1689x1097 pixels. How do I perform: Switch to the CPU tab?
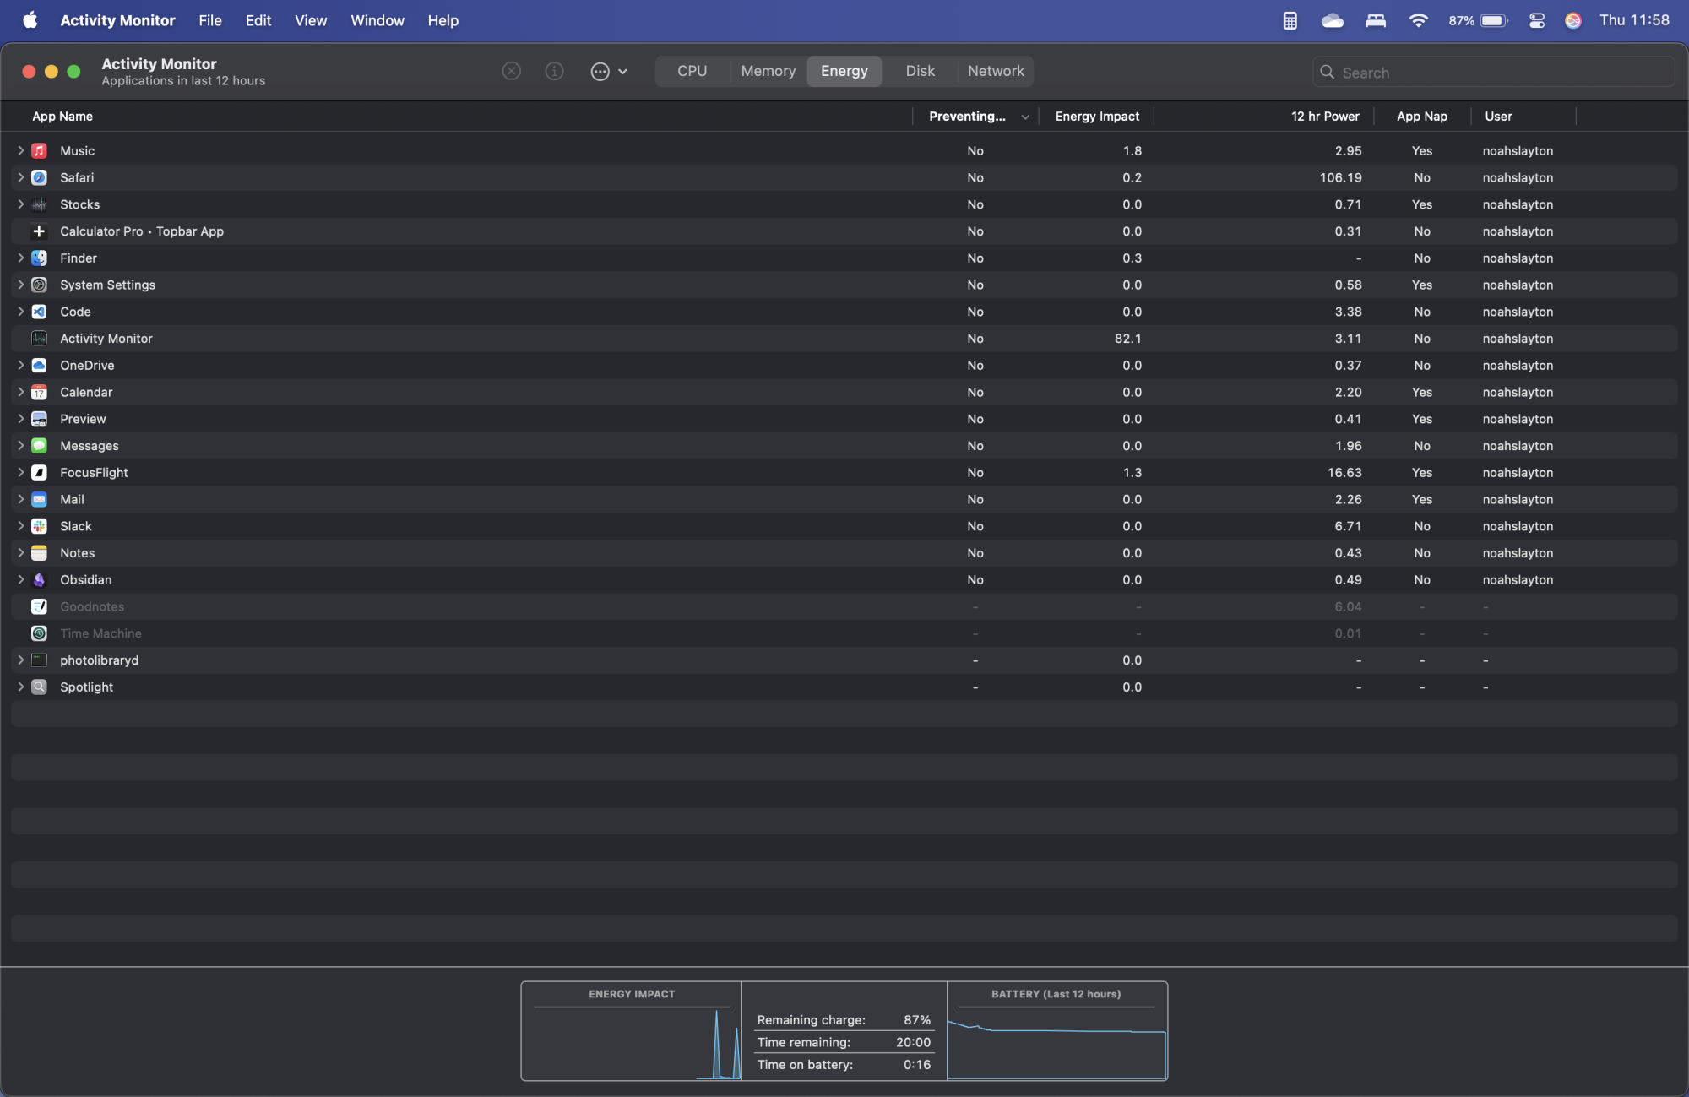pos(692,72)
